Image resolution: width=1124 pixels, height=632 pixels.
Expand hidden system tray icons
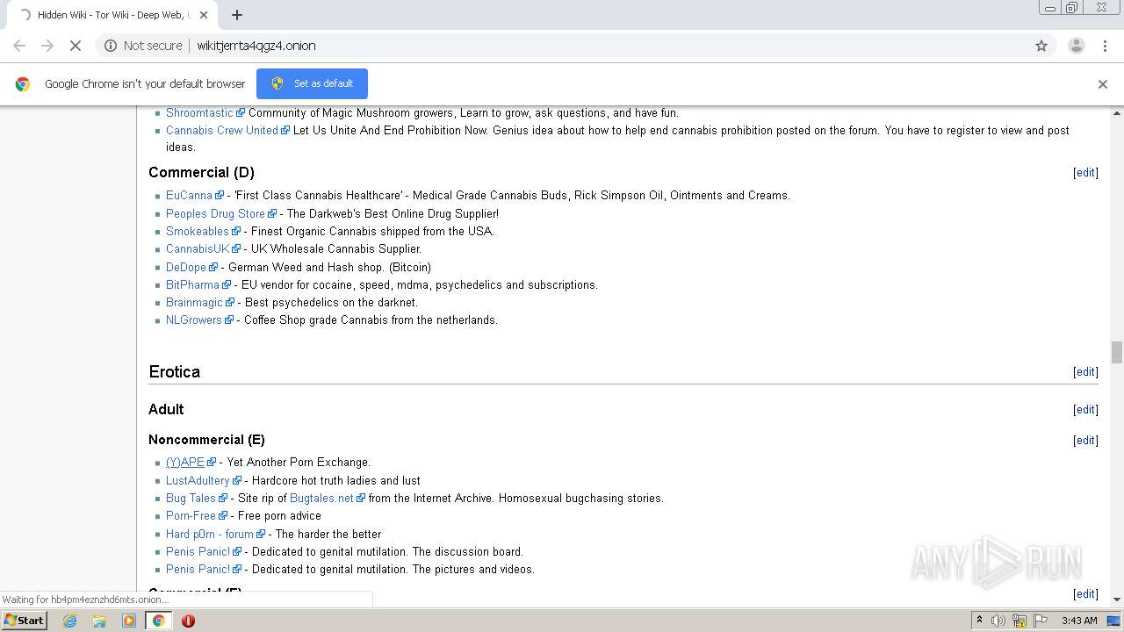point(979,621)
